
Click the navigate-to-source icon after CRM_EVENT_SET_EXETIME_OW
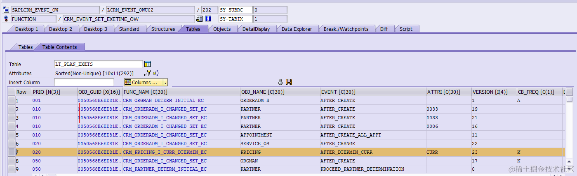(200, 19)
